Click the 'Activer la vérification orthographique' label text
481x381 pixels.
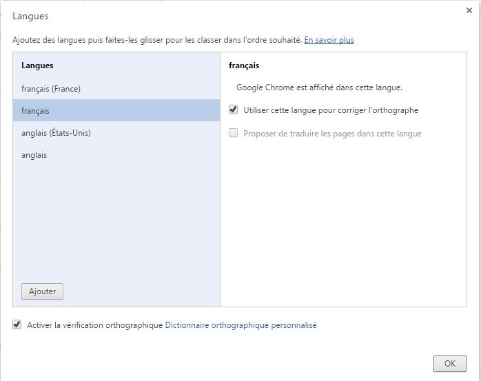(94, 325)
